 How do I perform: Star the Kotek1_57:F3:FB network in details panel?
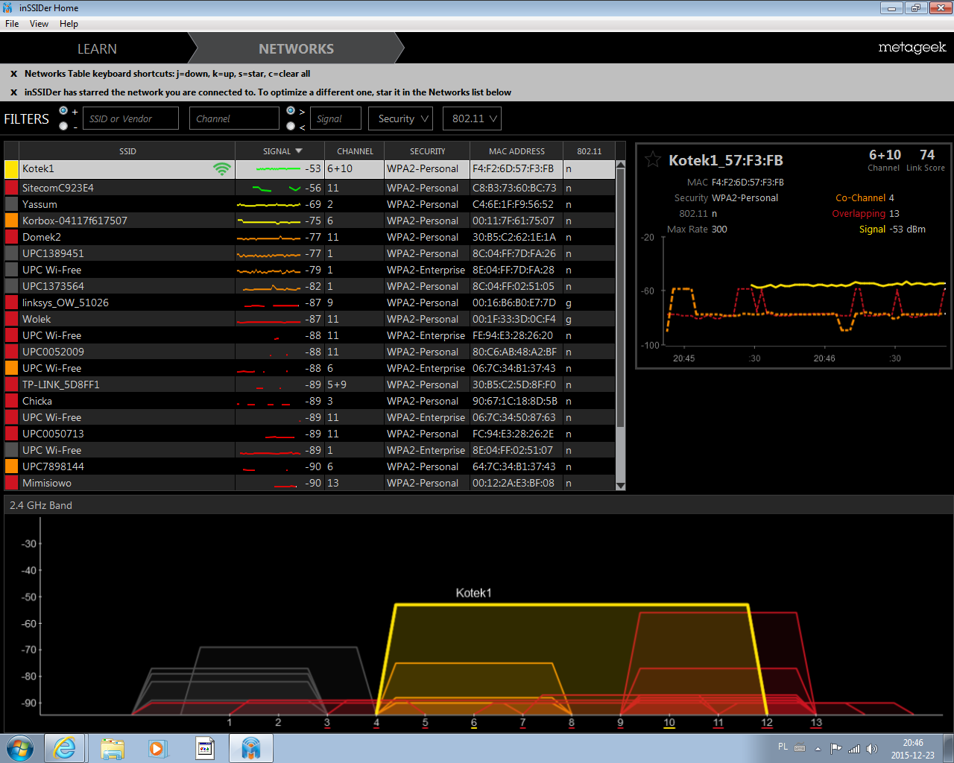coord(652,159)
